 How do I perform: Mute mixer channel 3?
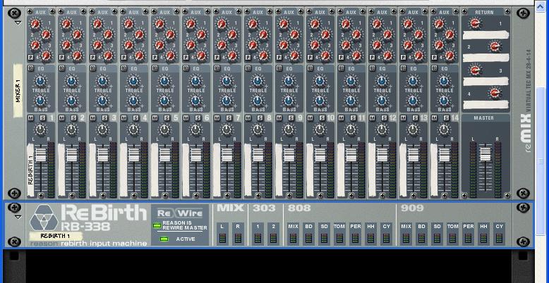[92, 118]
